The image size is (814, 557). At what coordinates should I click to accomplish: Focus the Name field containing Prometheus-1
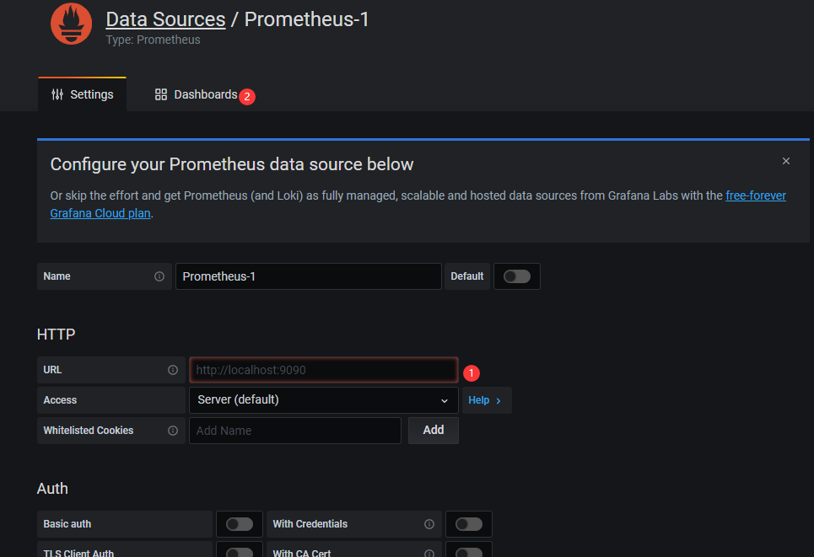coord(309,276)
